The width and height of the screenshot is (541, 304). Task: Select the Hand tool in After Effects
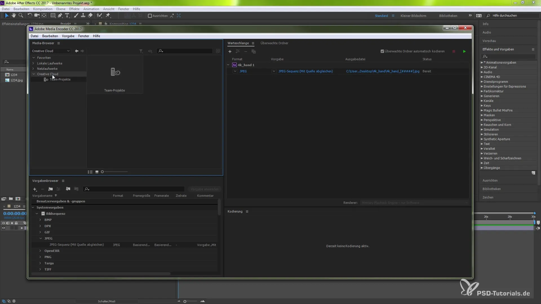14,15
